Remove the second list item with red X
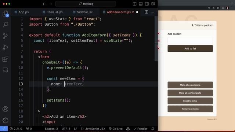The height and width of the screenshot is (132, 235). 159,41
